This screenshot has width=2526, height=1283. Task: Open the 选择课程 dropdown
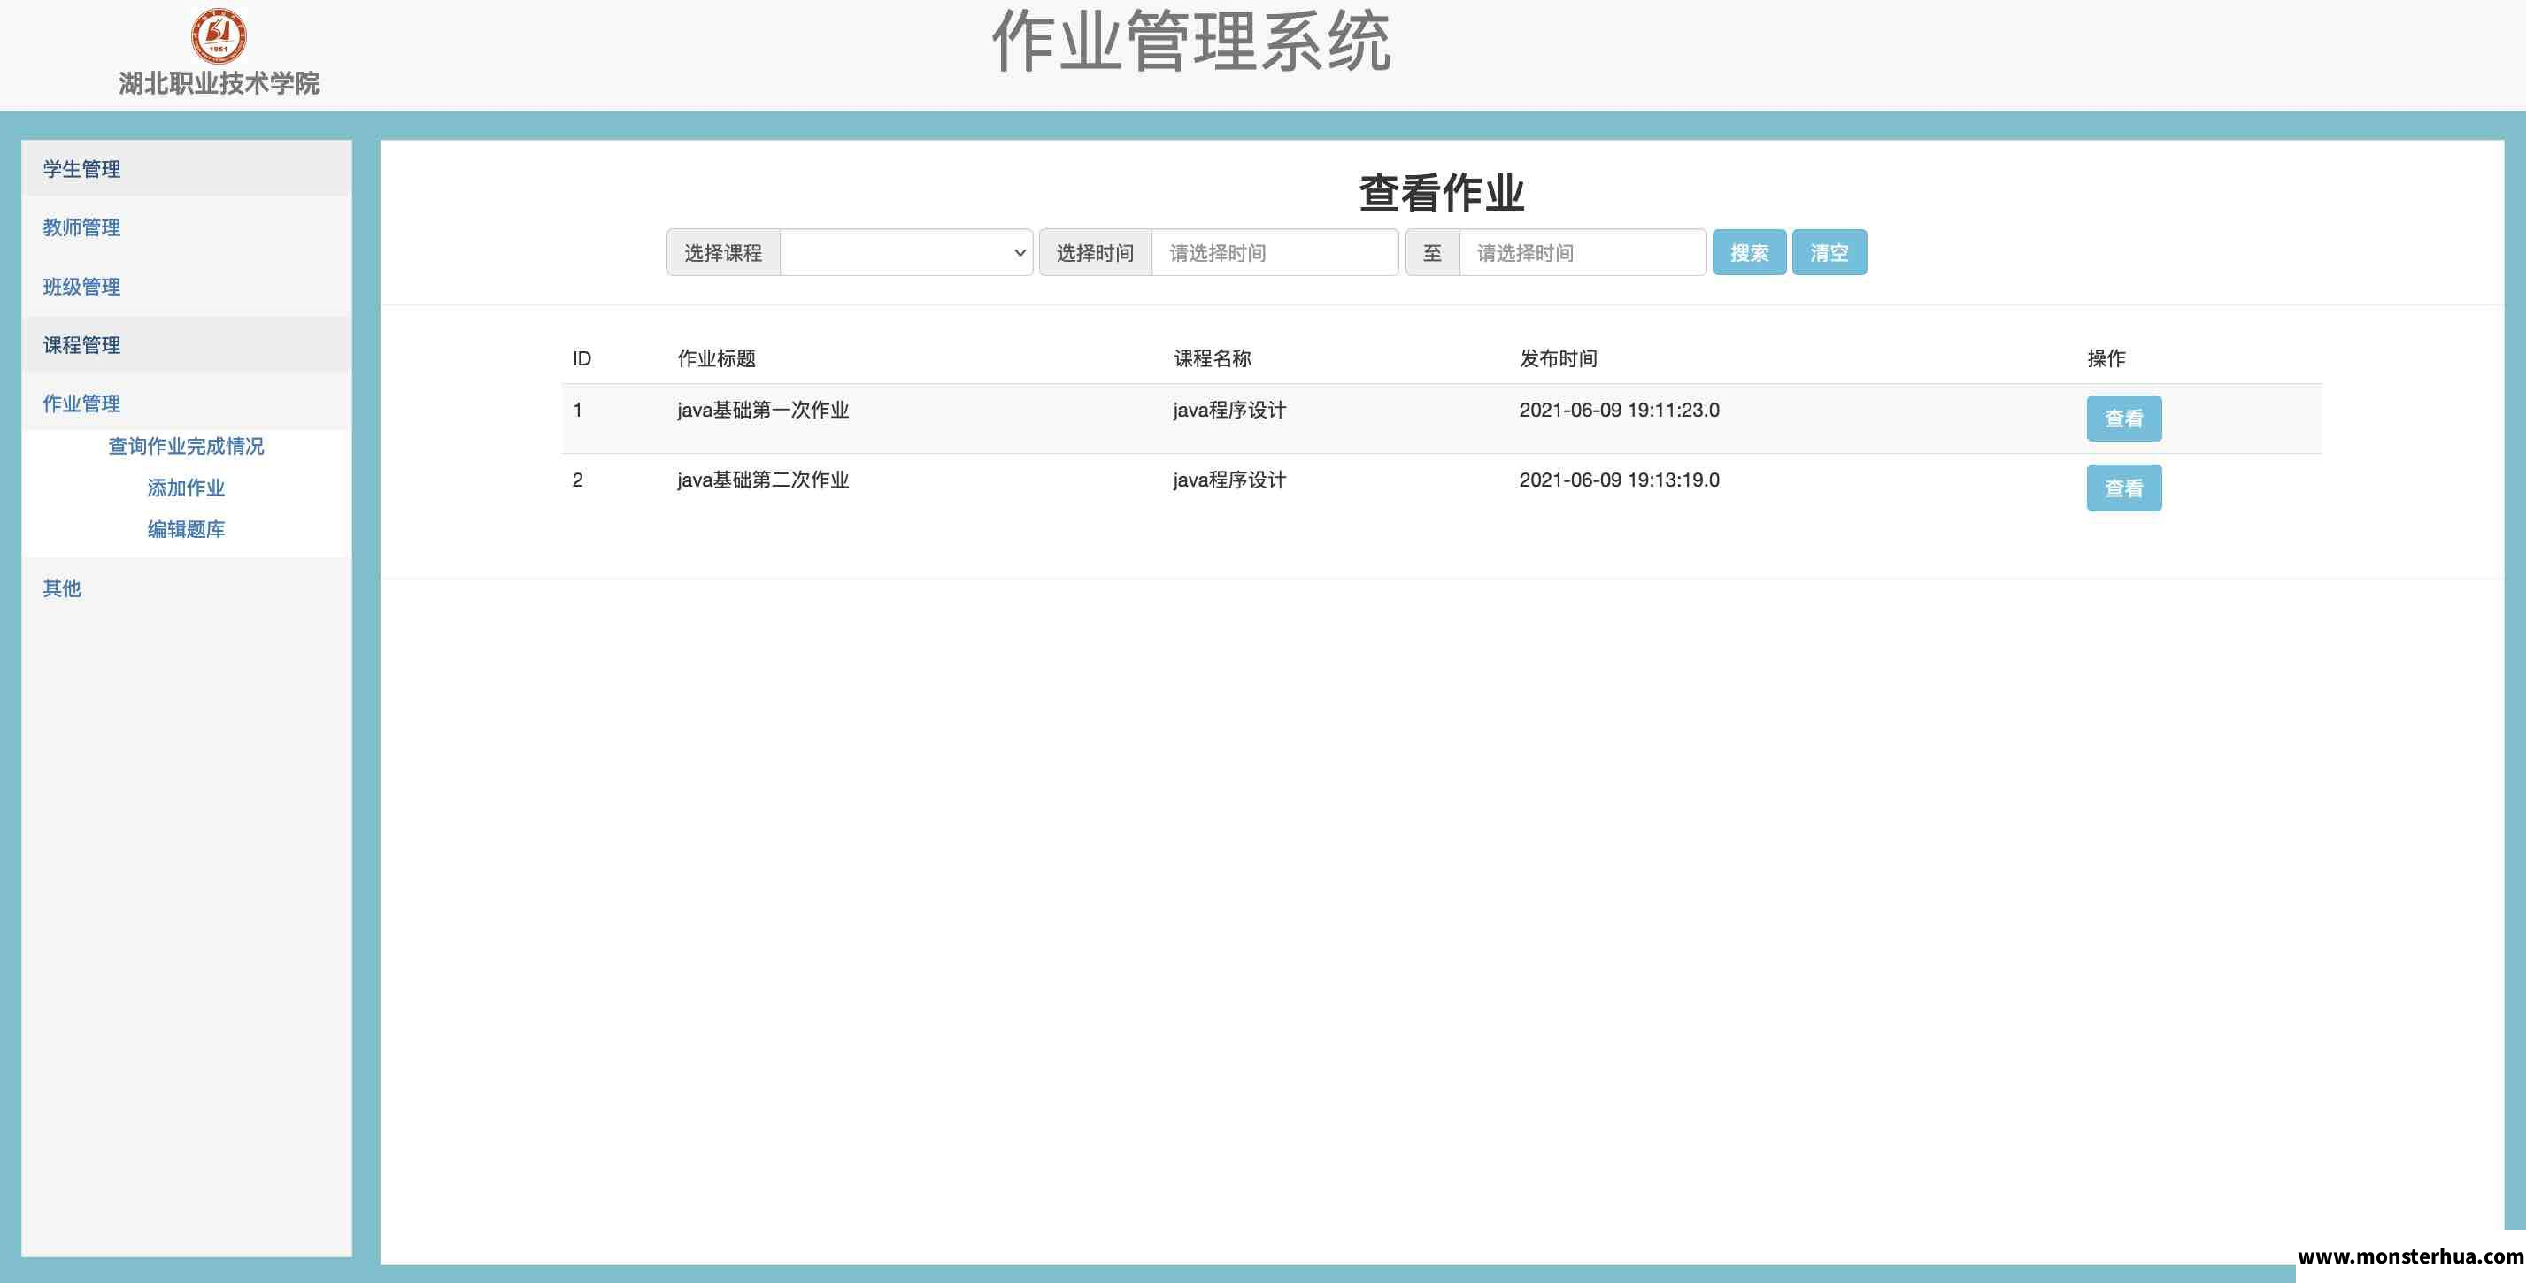(x=906, y=253)
